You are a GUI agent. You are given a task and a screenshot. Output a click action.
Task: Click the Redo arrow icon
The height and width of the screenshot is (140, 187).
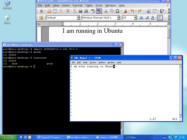(140, 11)
